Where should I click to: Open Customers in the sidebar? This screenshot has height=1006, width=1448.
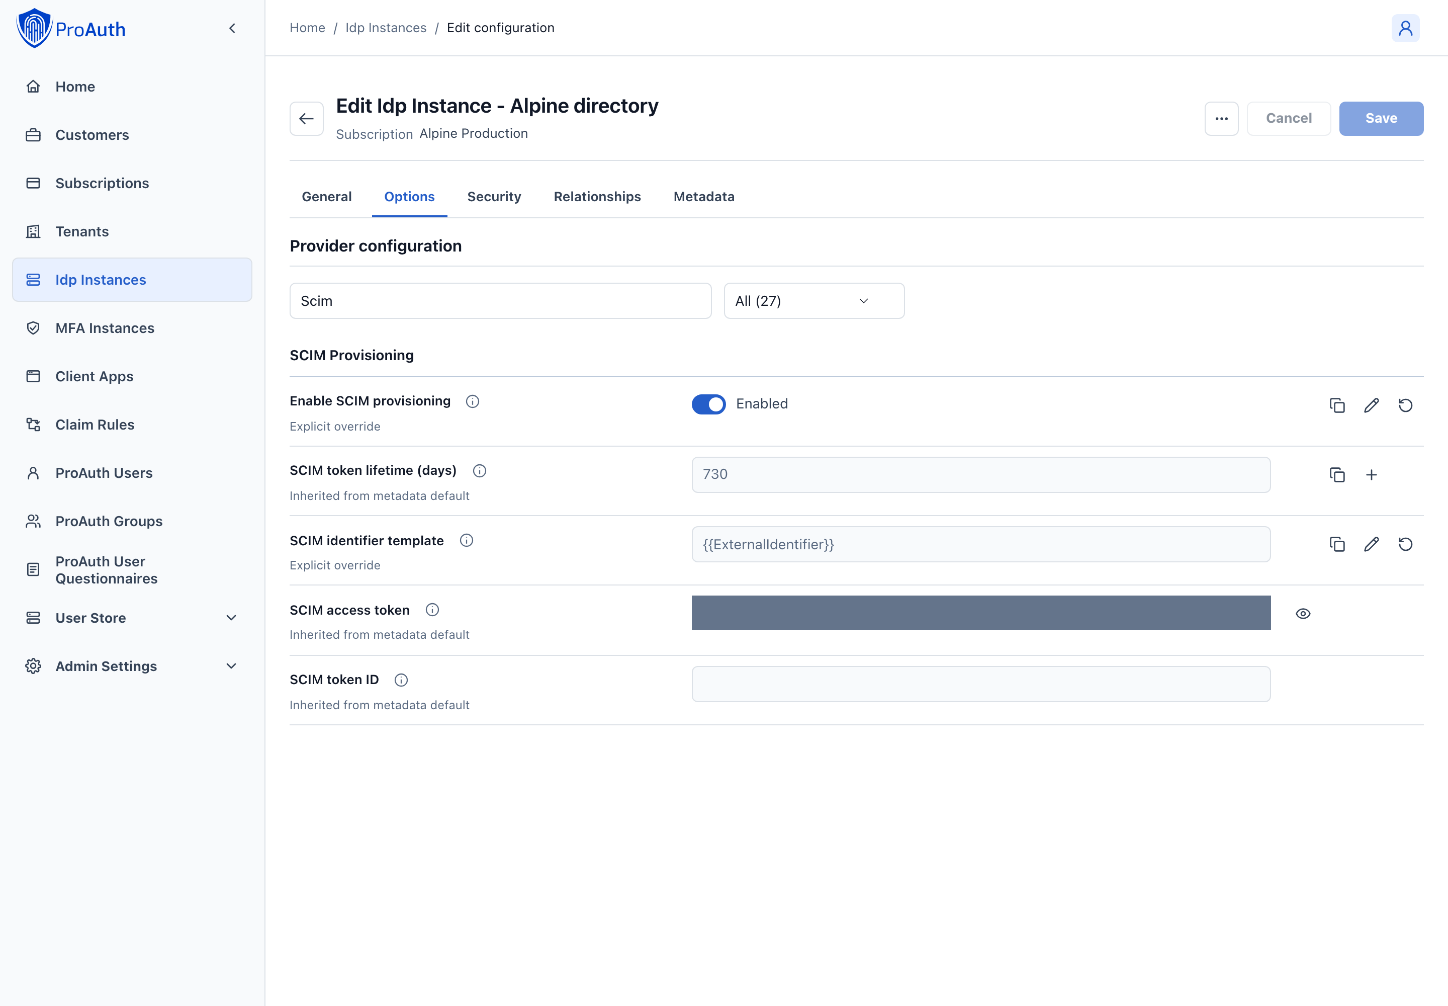tap(132, 135)
